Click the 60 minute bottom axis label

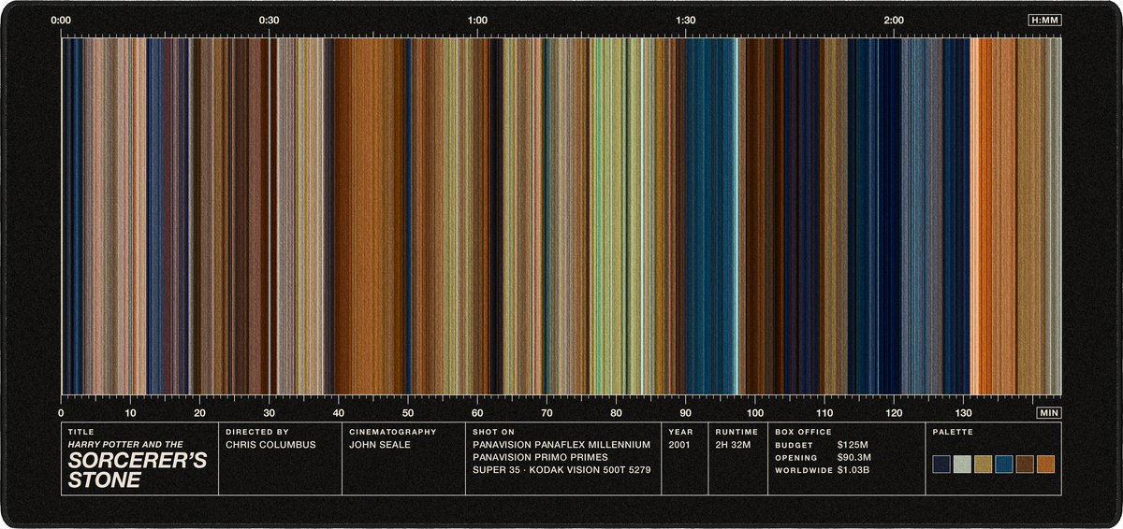(x=477, y=412)
